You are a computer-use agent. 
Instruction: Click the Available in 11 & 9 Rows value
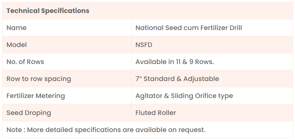click(175, 62)
